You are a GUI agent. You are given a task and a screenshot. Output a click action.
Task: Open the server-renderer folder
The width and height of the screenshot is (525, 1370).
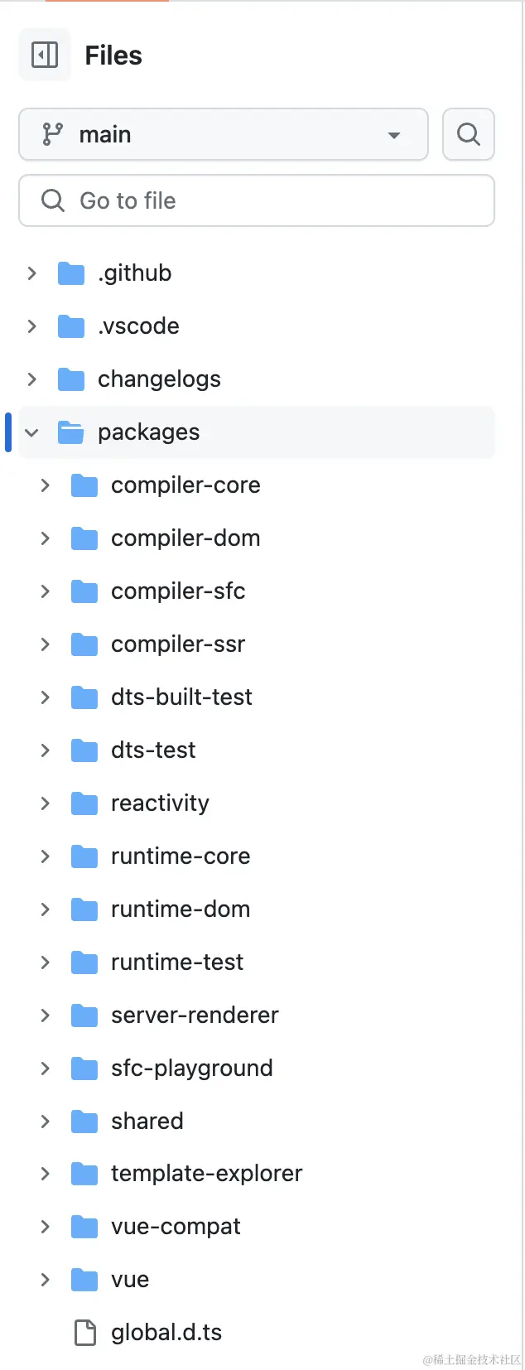click(195, 1015)
